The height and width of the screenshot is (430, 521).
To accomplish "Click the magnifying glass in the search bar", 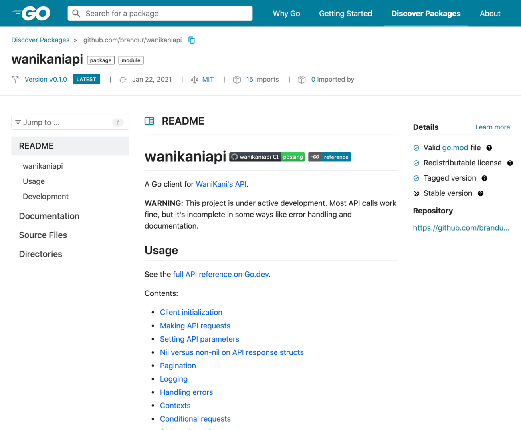I will point(76,13).
